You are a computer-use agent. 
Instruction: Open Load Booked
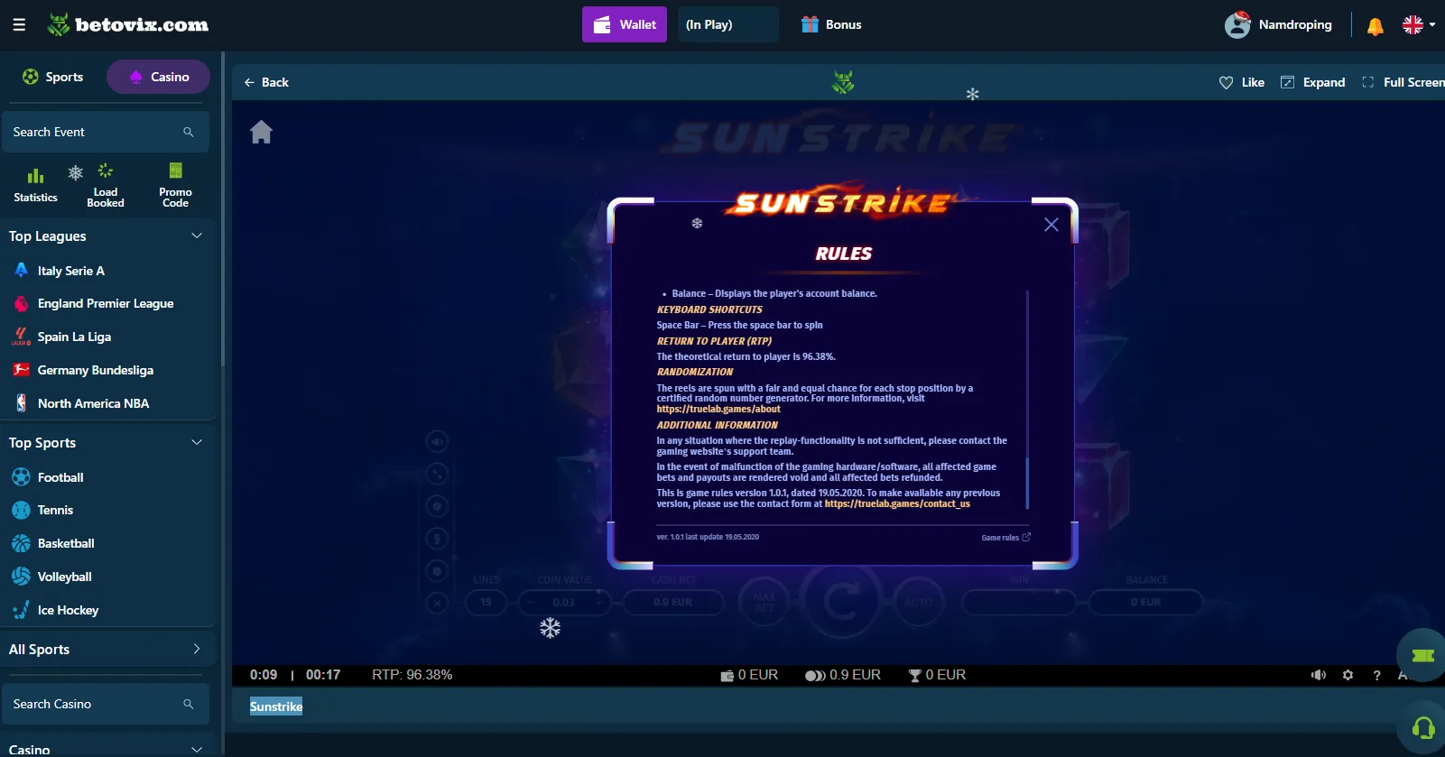point(106,185)
